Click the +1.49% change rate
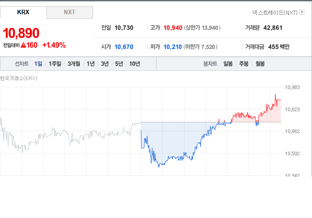 coord(54,45)
